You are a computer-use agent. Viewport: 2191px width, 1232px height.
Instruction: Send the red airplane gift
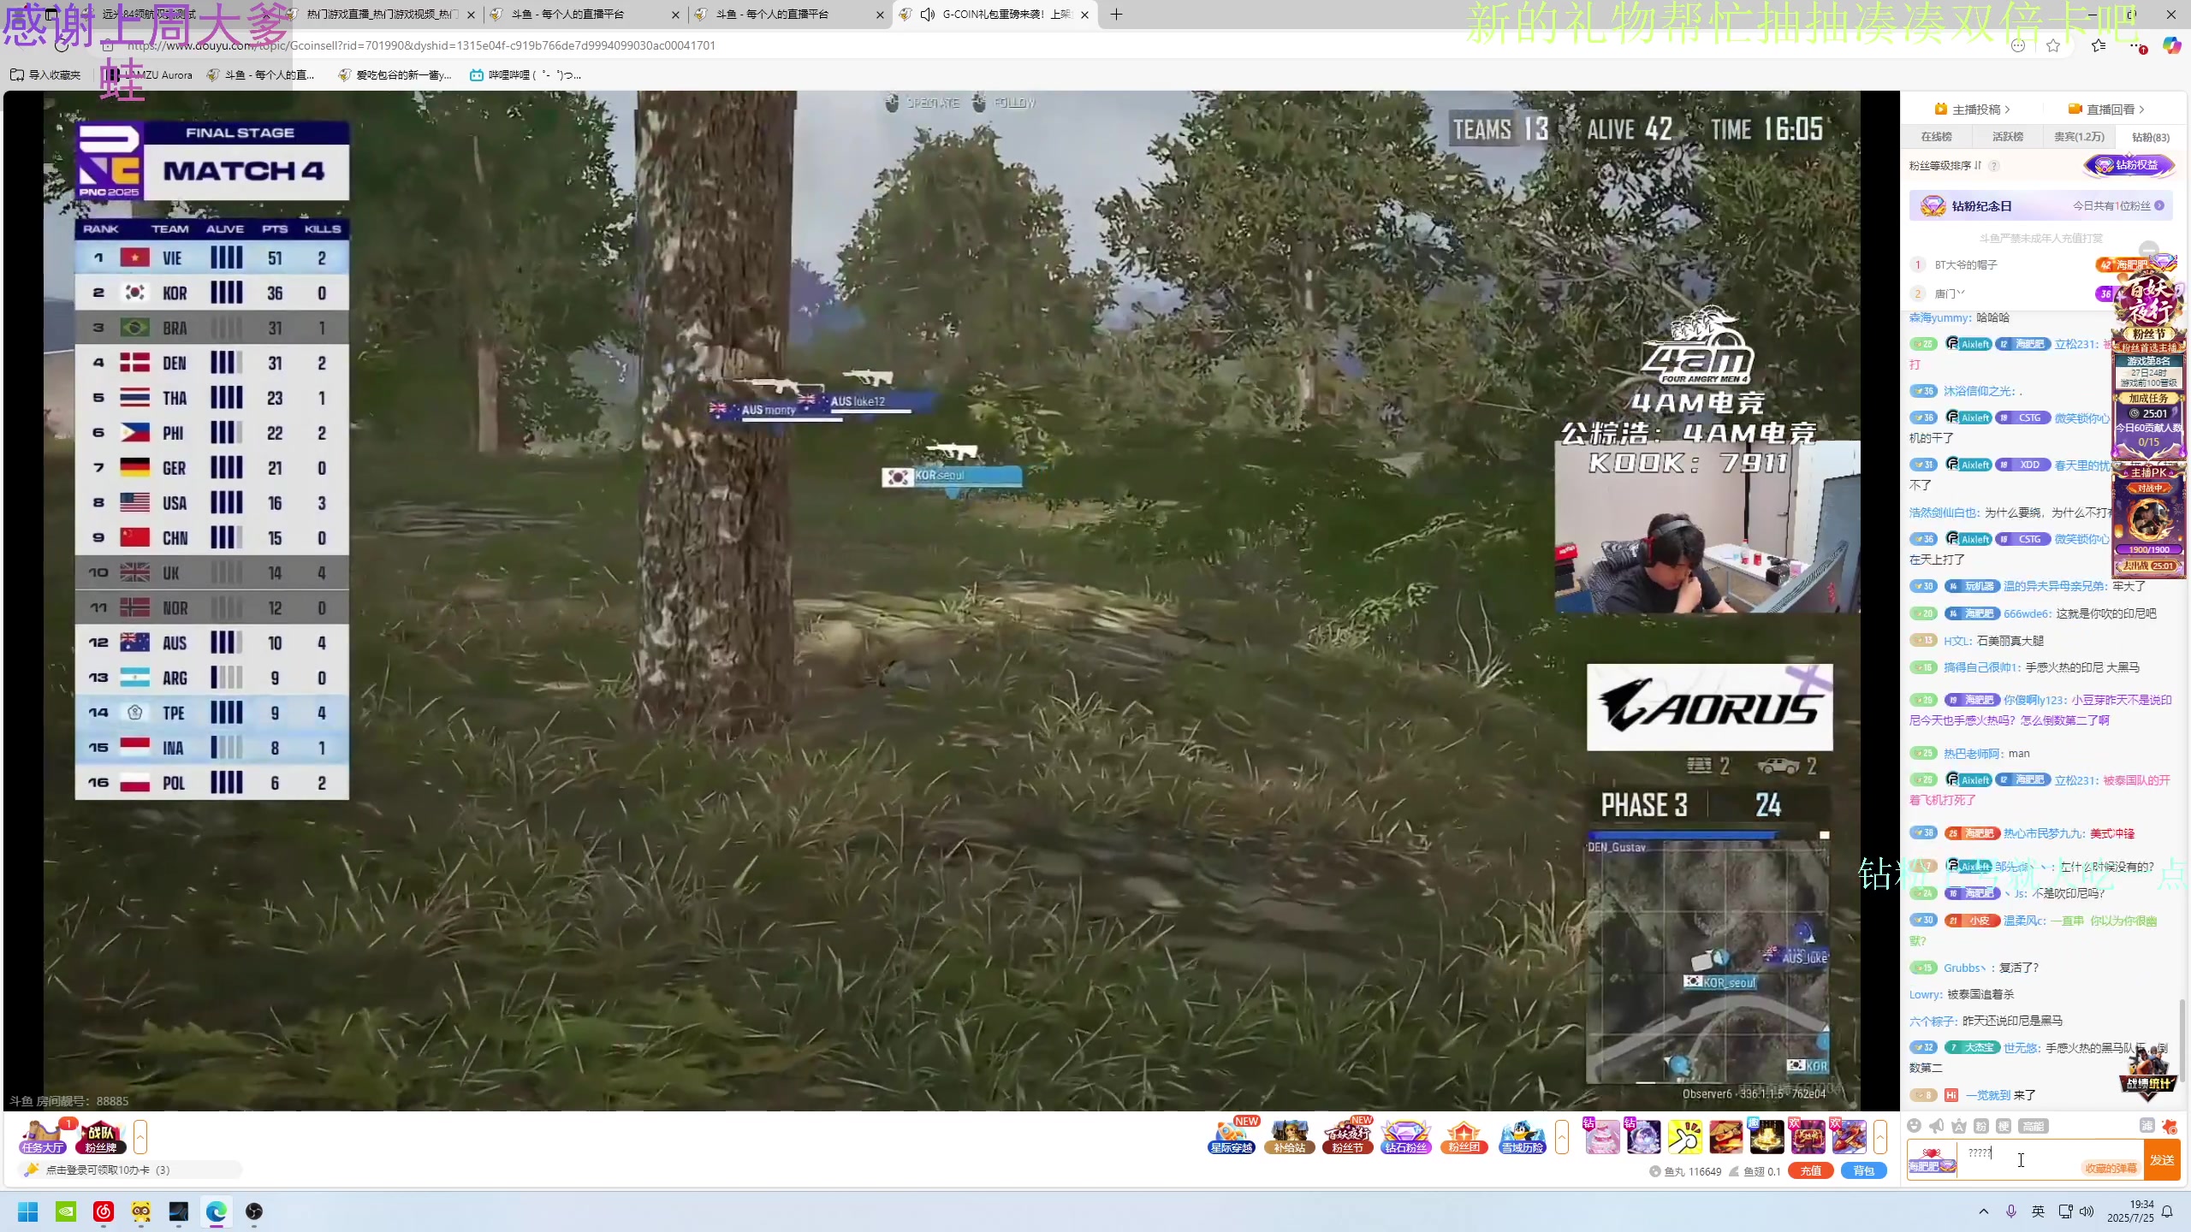tap(1849, 1136)
